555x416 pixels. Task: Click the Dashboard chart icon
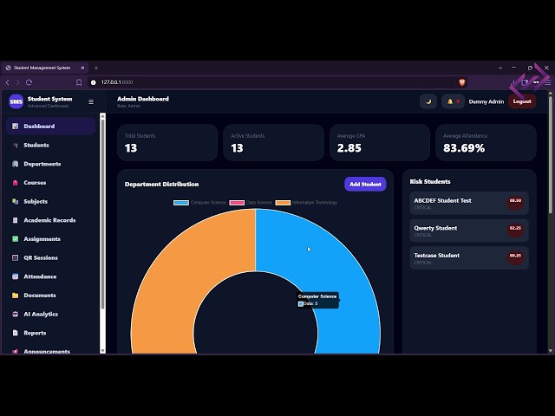click(16, 127)
